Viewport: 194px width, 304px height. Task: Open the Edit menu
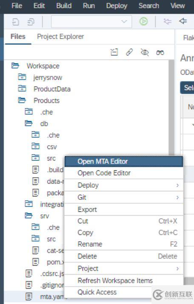[x=39, y=6]
